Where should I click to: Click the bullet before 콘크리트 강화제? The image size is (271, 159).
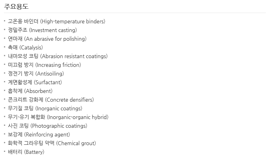coord(4,100)
